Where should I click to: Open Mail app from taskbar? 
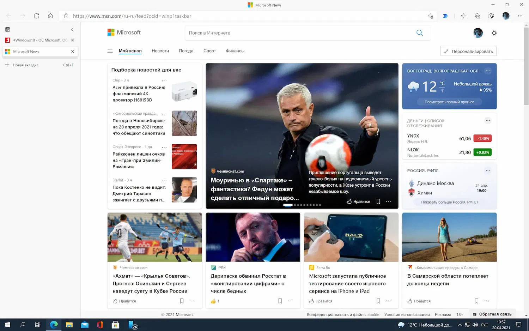(85, 325)
